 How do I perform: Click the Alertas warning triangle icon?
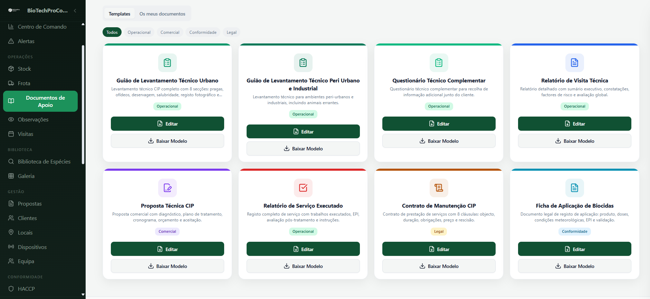11,41
